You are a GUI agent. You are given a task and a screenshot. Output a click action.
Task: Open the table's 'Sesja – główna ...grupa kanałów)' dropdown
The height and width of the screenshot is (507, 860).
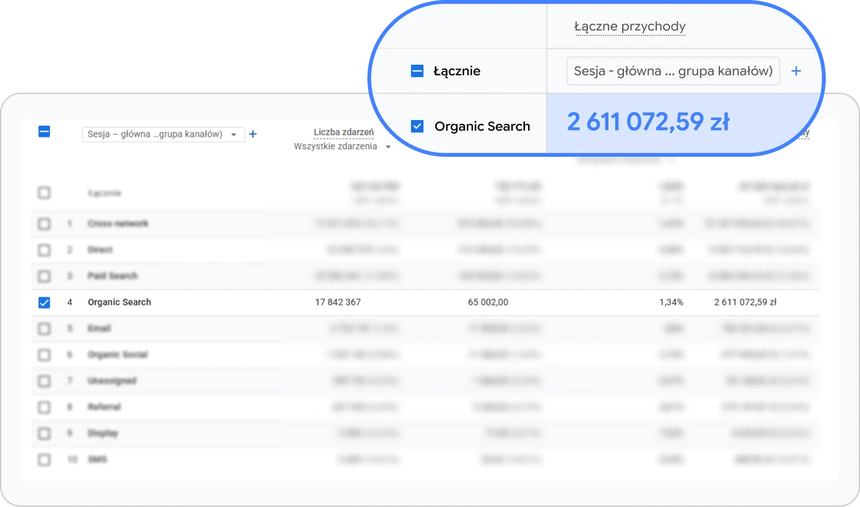click(163, 134)
